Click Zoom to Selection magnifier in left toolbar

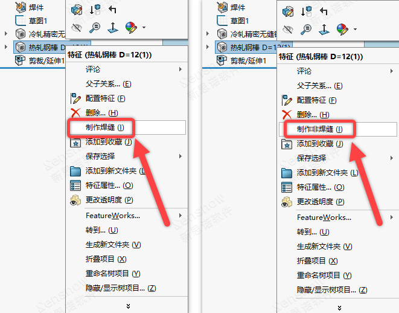coord(95,28)
